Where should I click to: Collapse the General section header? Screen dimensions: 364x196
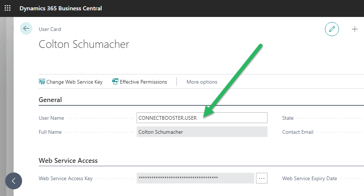coord(50,100)
